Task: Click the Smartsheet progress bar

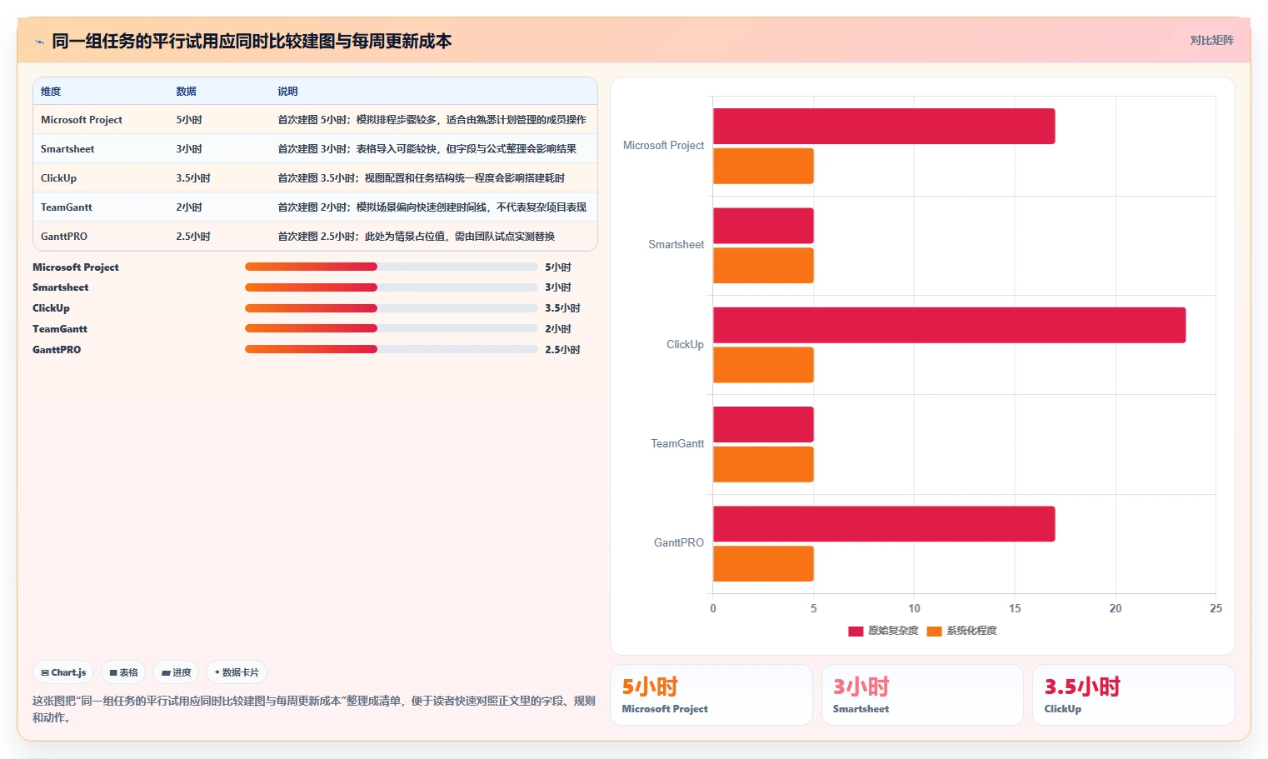Action: pos(391,287)
